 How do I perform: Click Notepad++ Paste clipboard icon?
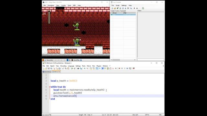tap(68, 68)
